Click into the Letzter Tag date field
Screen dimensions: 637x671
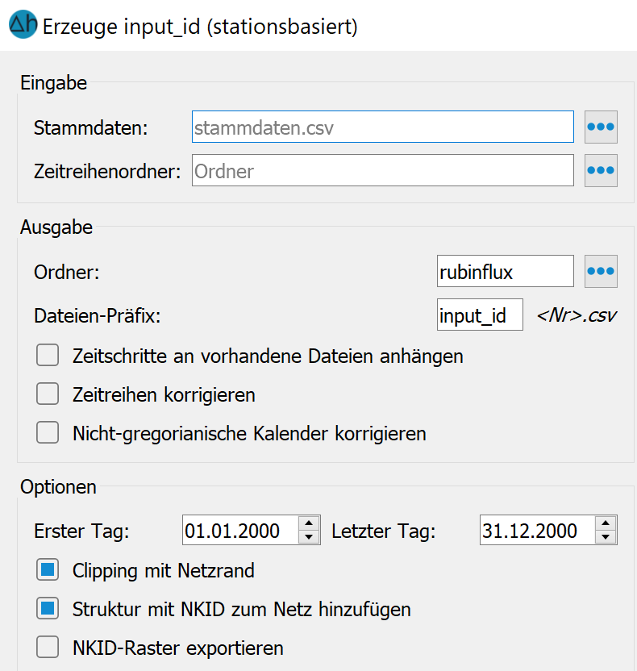pyautogui.click(x=536, y=530)
